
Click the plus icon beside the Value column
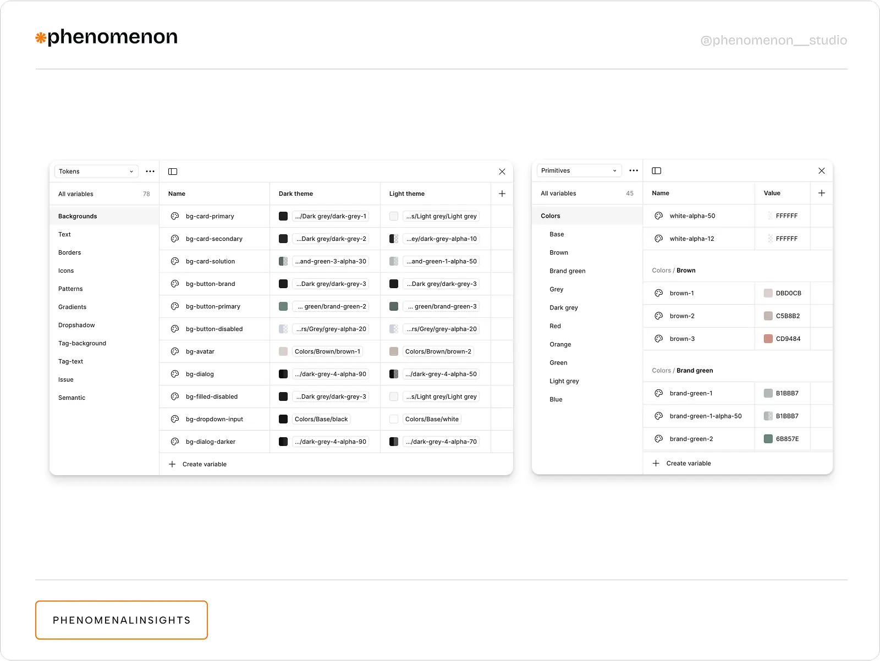[x=822, y=193]
